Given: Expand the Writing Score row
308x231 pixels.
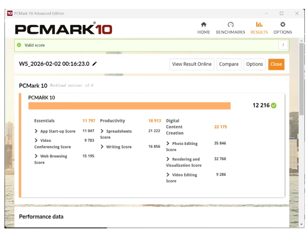Looking at the screenshot, I should (103, 147).
